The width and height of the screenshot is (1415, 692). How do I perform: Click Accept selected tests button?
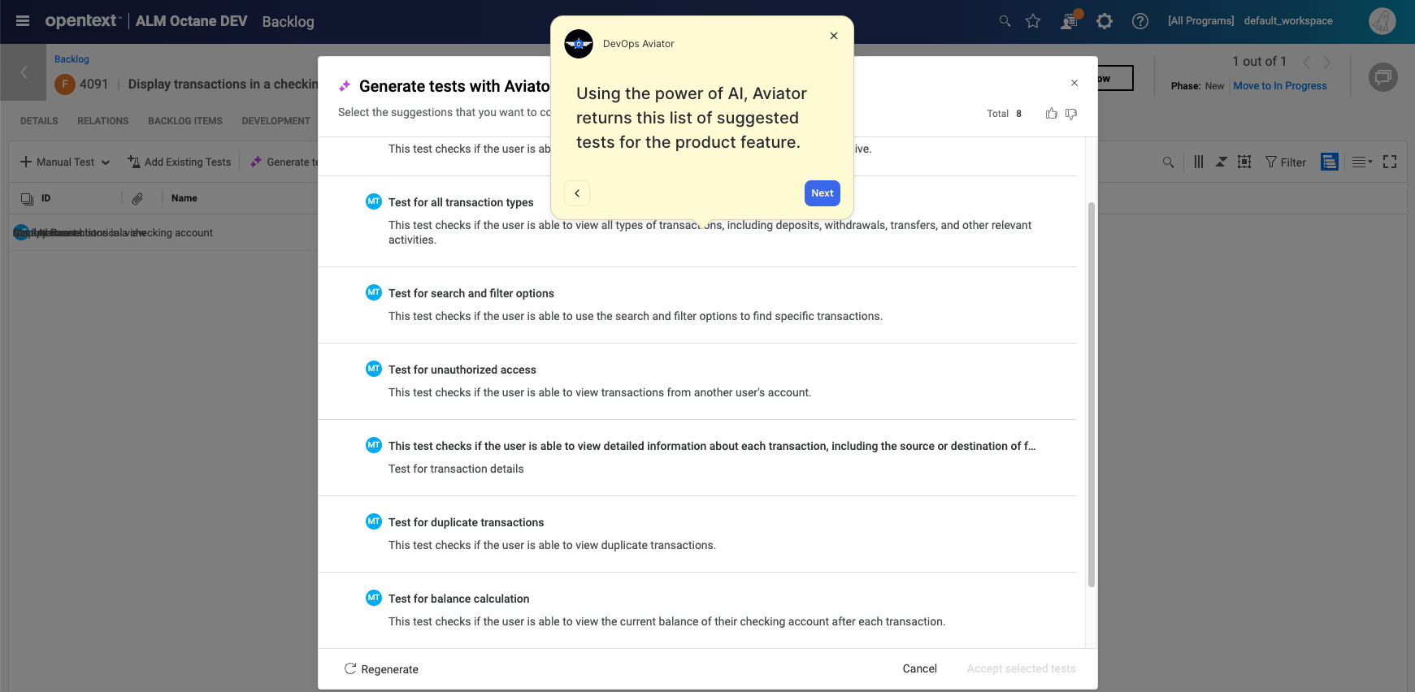[x=1021, y=668]
